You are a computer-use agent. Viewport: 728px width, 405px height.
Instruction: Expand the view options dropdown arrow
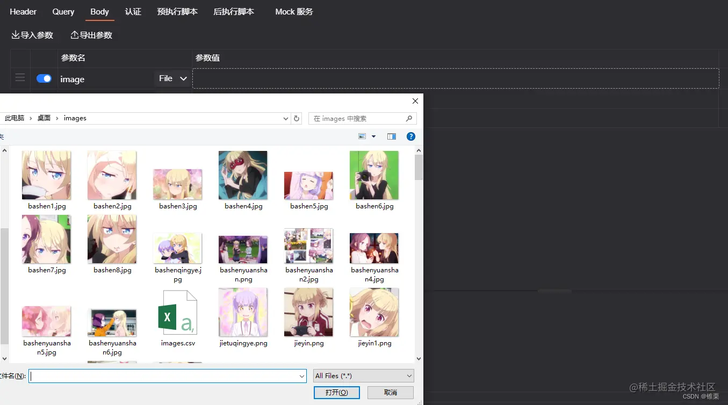pyautogui.click(x=373, y=136)
